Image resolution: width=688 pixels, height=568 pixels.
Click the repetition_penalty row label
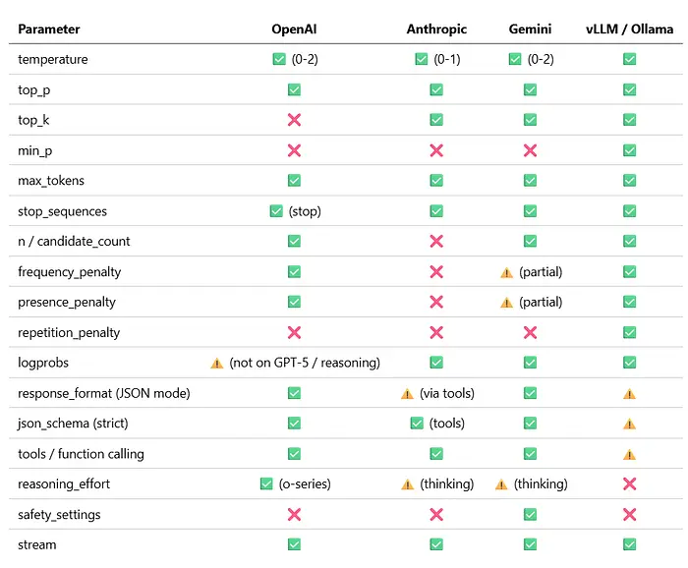(69, 332)
